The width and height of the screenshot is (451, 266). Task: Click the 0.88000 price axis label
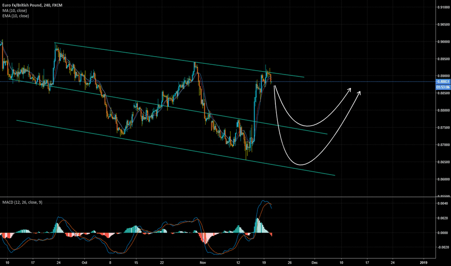click(x=444, y=110)
